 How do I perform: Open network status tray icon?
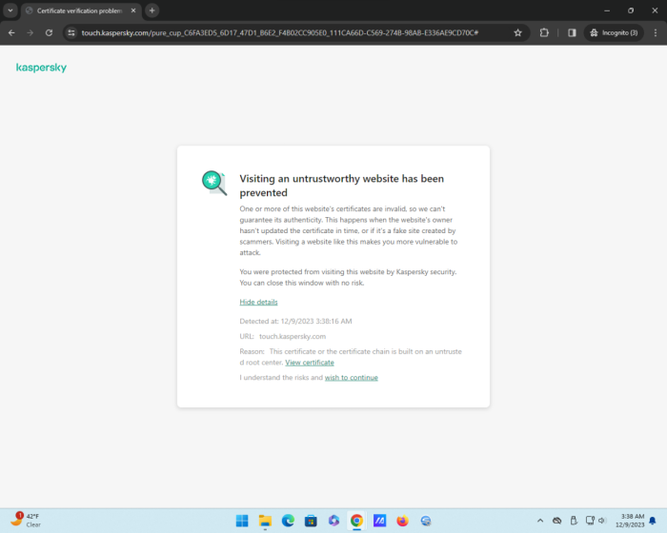click(590, 521)
